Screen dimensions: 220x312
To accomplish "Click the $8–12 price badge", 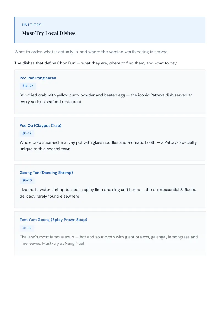I will click(x=27, y=133).
